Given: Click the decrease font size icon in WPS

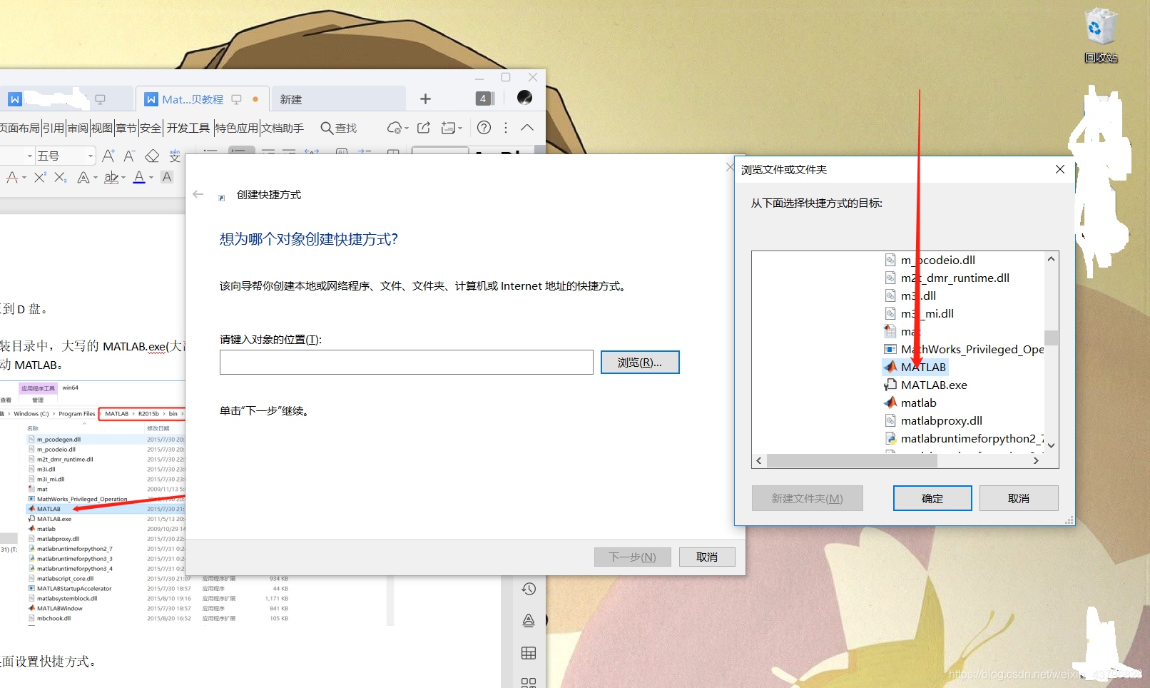Looking at the screenshot, I should [130, 156].
